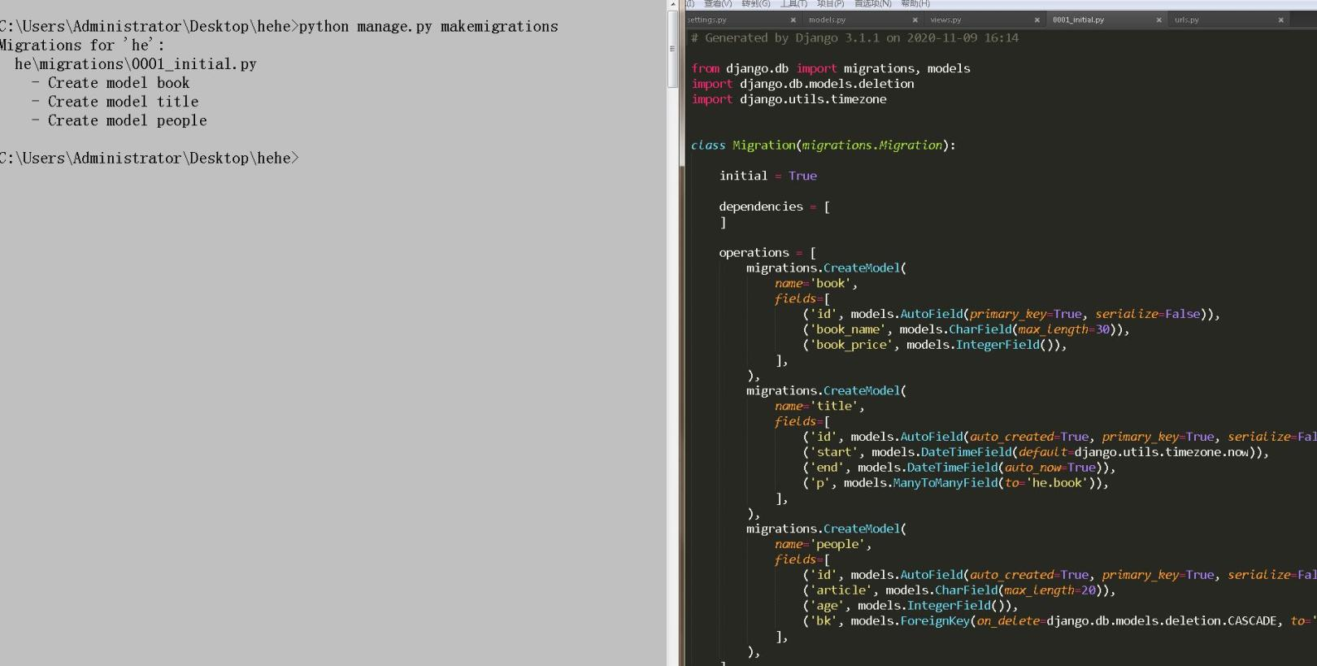The image size is (1317, 666).
Task: Open the 项目(P) menu
Action: pos(831,4)
